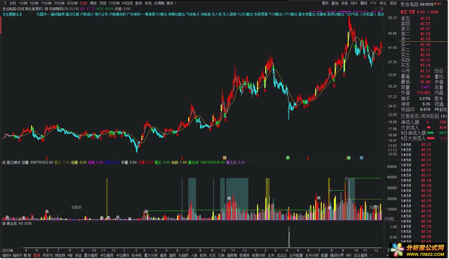
Task: Open the OLED概念 theme link
Action: pyautogui.click(x=245, y=14)
